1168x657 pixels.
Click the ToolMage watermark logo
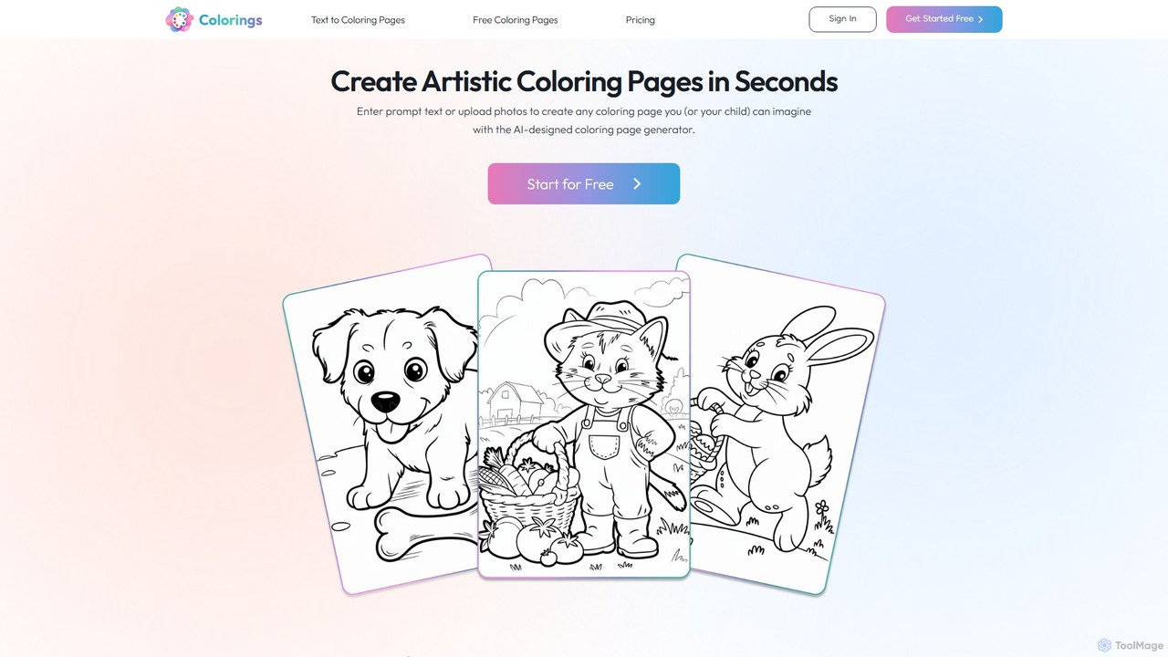click(1131, 645)
